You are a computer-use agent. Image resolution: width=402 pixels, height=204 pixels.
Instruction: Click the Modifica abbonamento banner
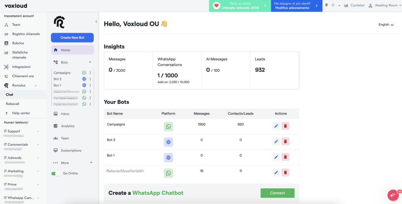pos(297,6)
